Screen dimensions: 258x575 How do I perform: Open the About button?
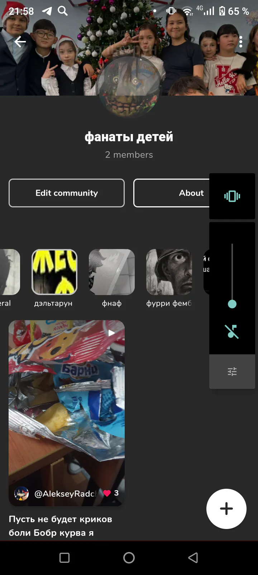172,193
